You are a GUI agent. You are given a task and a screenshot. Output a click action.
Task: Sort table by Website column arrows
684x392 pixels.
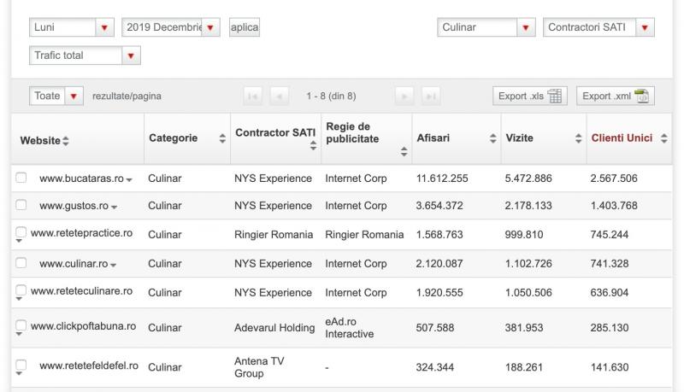(66, 139)
